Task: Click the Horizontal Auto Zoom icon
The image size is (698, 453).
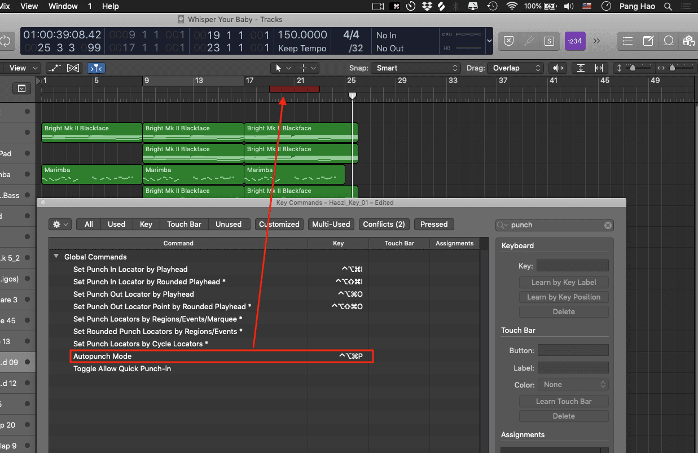Action: tap(599, 68)
